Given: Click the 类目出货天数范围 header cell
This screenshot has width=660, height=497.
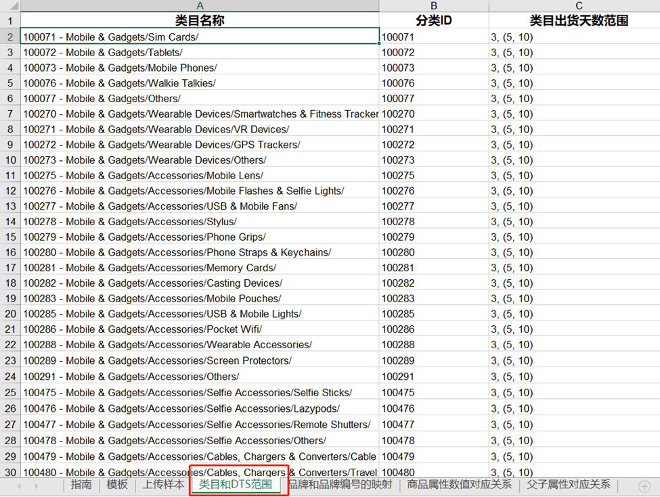Looking at the screenshot, I should pyautogui.click(x=579, y=21).
